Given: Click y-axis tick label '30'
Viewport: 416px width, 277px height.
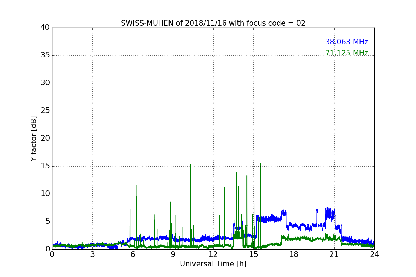Looking at the screenshot, I should 45,83.
